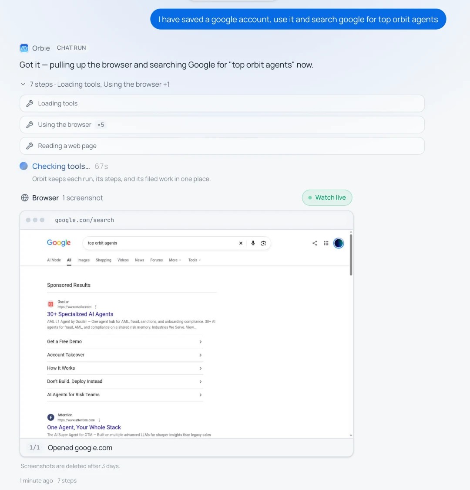The image size is (470, 490).
Task: Click the 1/1 screenshot counter
Action: (x=35, y=448)
